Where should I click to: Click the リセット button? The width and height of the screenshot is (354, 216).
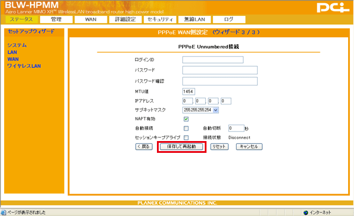[x=219, y=146]
